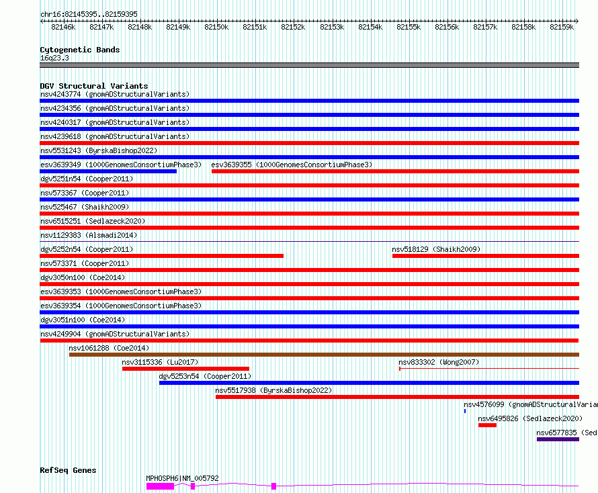Viewport: 598px width, 493px height.
Task: Click the nsv573367 Cooper2011 label
Action: pos(85,193)
